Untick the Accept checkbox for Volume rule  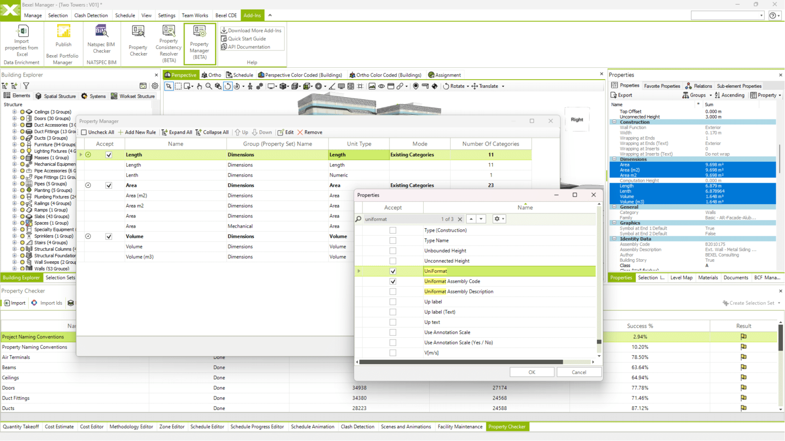pos(109,236)
